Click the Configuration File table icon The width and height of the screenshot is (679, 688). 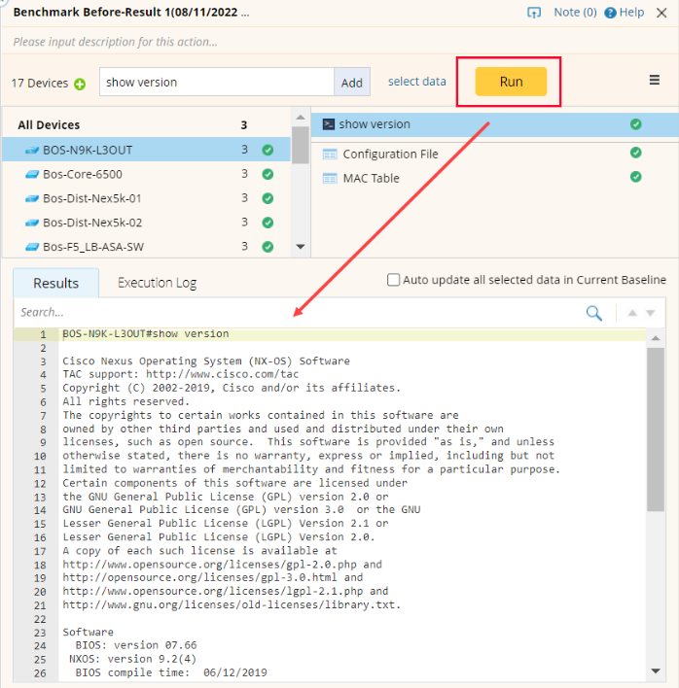point(330,154)
